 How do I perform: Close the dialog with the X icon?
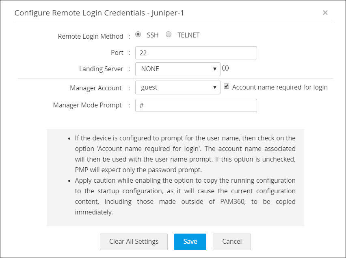pos(325,13)
